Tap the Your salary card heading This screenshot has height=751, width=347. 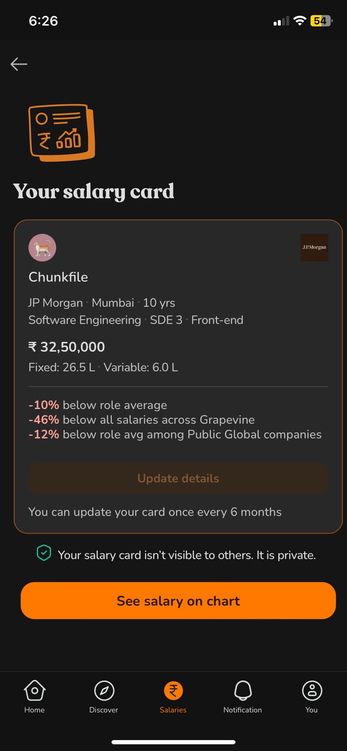coord(93,192)
